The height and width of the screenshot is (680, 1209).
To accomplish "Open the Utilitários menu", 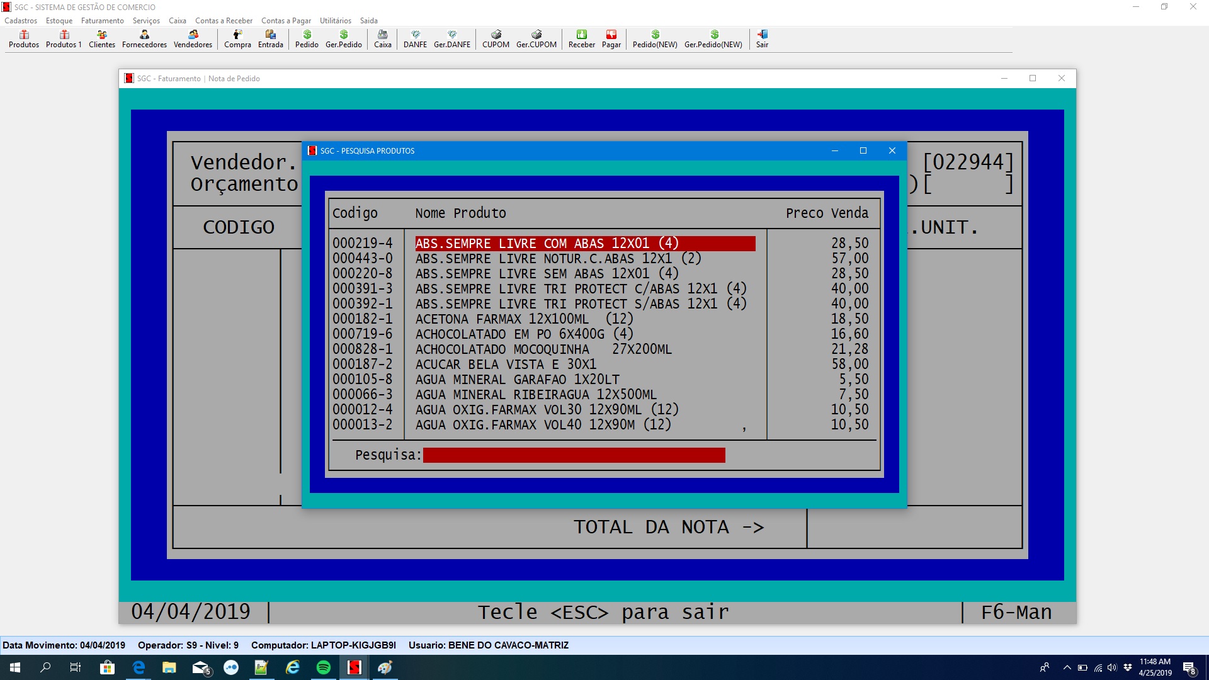I will 335,21.
